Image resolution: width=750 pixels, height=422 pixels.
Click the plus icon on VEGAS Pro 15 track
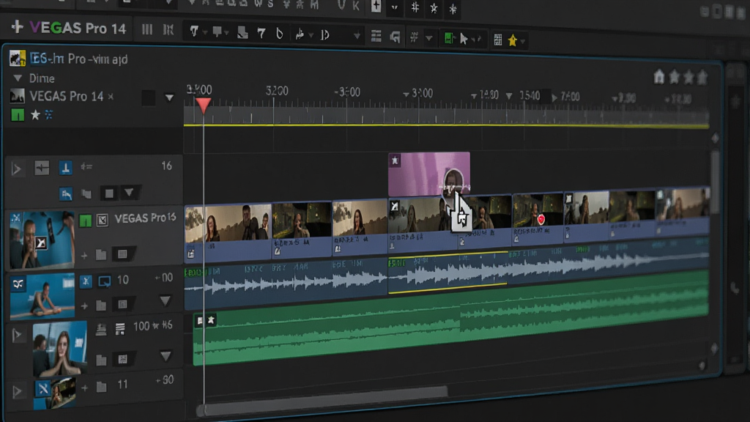pos(84,256)
